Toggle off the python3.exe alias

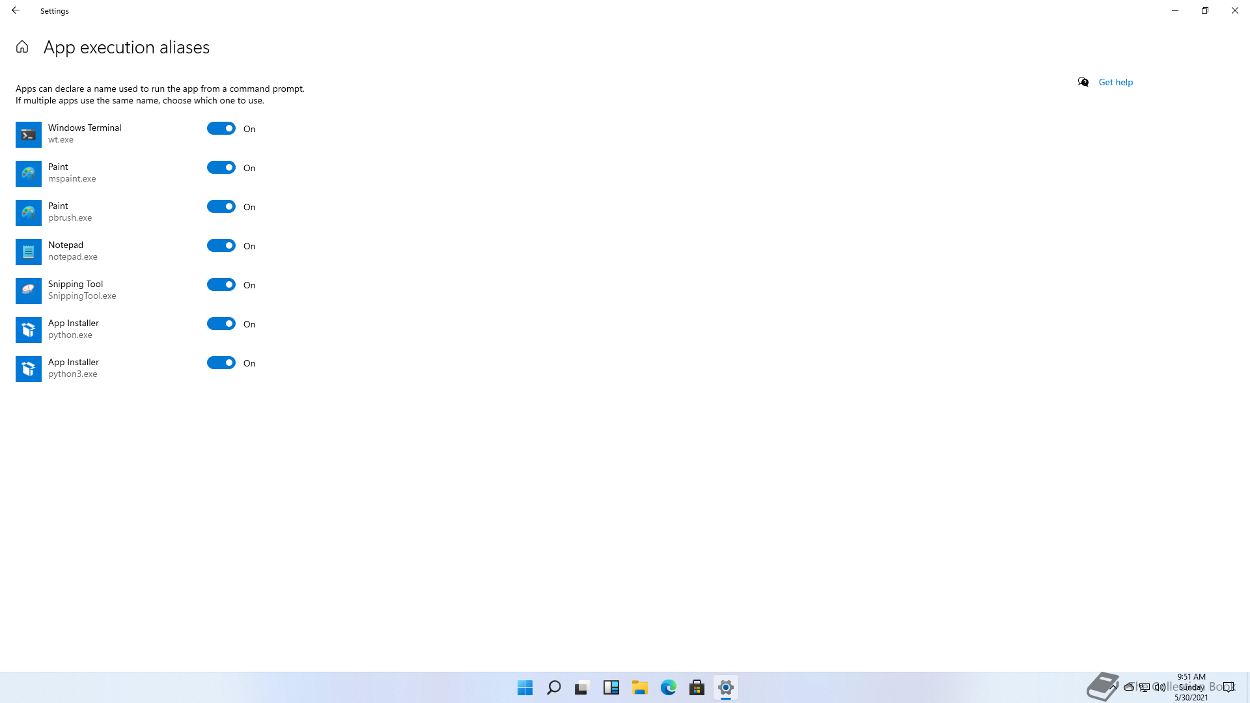coord(221,363)
